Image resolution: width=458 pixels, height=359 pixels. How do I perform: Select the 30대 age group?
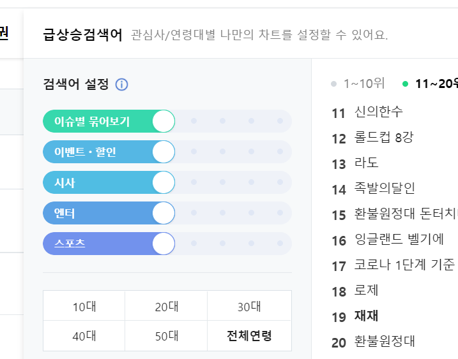coord(249,306)
